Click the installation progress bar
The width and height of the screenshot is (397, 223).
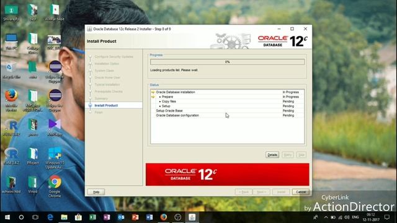click(x=228, y=62)
